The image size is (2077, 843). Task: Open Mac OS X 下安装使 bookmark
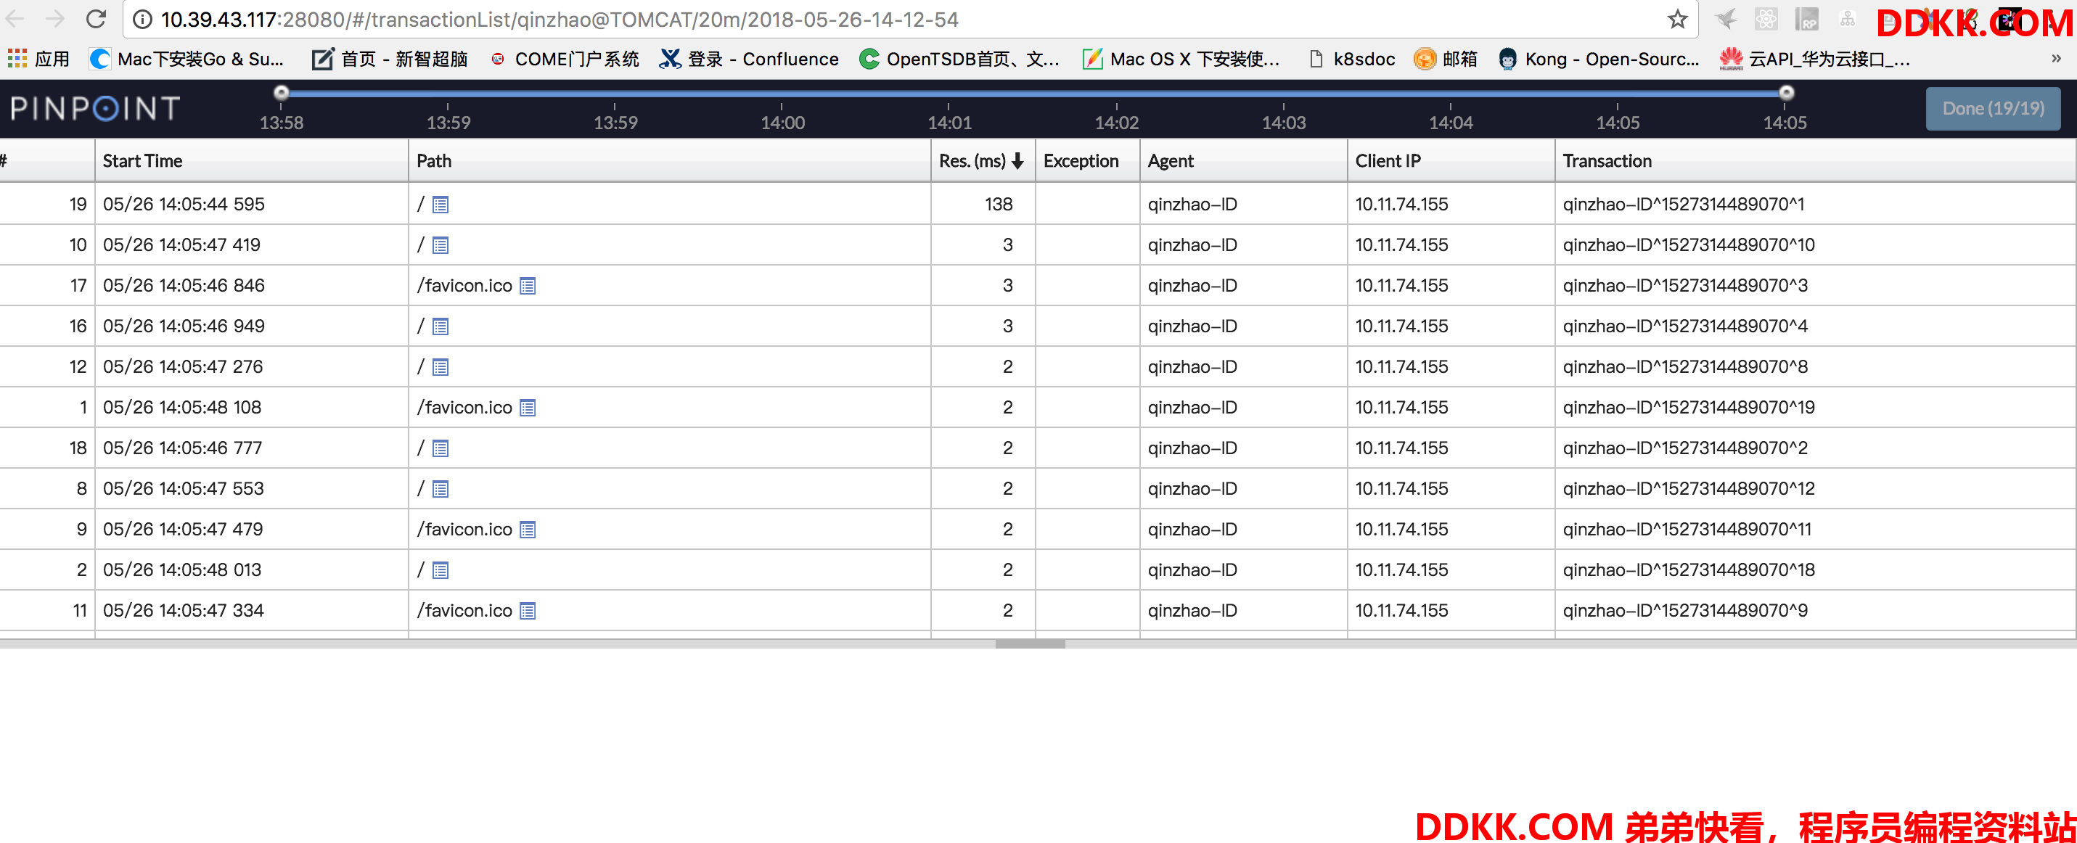tap(1181, 59)
